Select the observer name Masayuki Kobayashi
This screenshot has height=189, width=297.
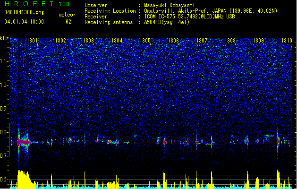click(x=170, y=5)
